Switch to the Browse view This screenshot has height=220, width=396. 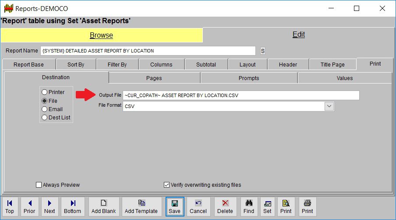101,35
